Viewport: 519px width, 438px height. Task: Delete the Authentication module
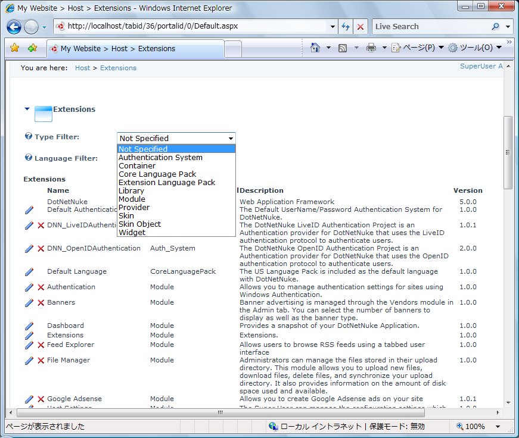41,287
